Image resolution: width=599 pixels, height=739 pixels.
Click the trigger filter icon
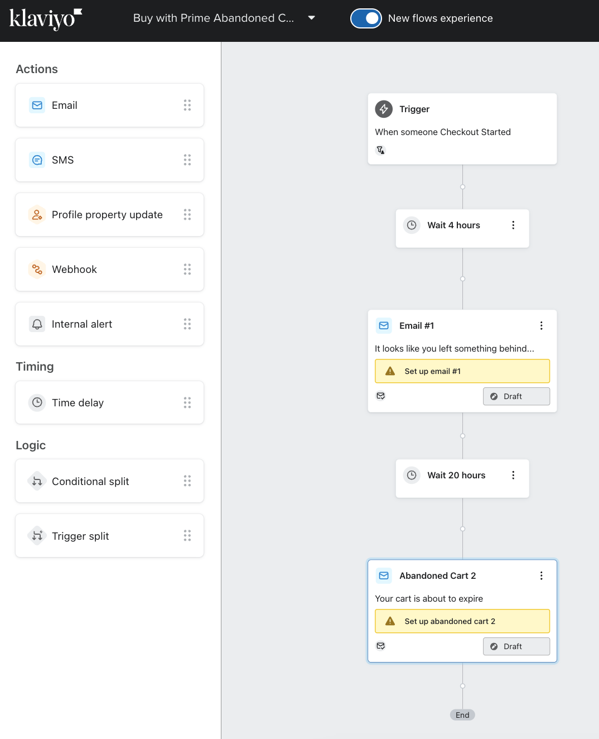pos(381,150)
